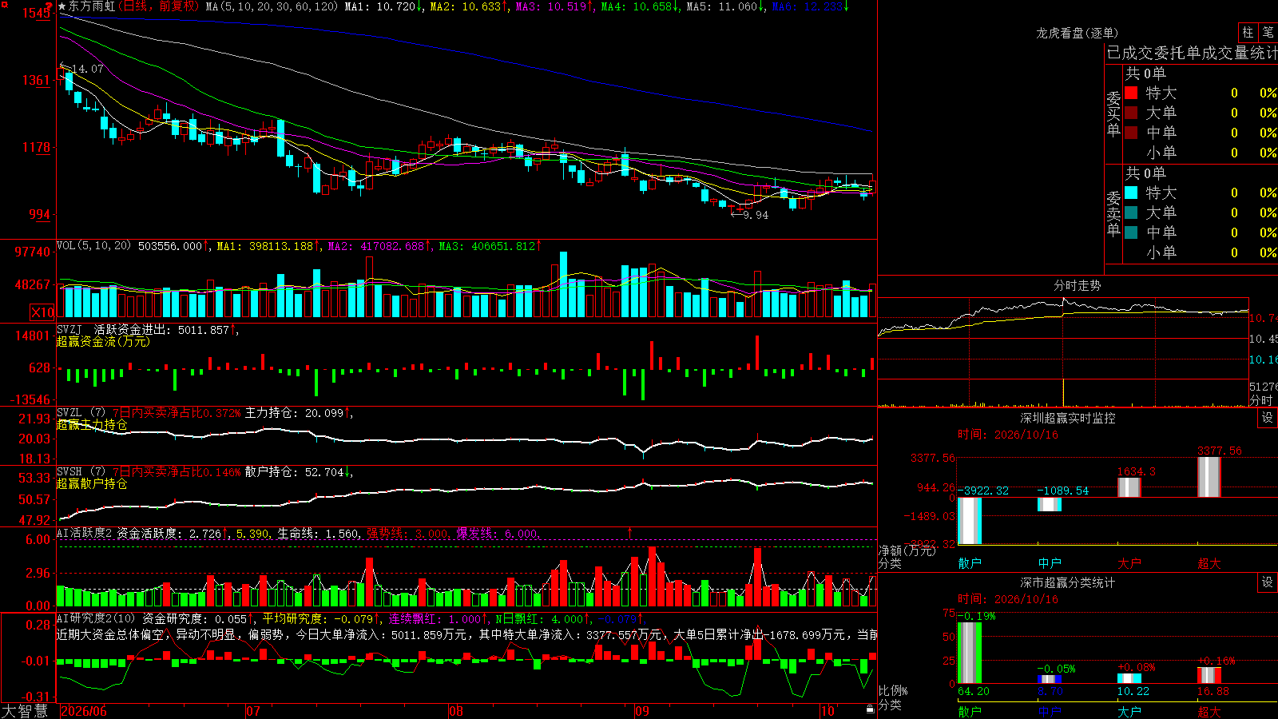
Task: Click the 大智慧 logo at bottom-left
Action: click(25, 711)
